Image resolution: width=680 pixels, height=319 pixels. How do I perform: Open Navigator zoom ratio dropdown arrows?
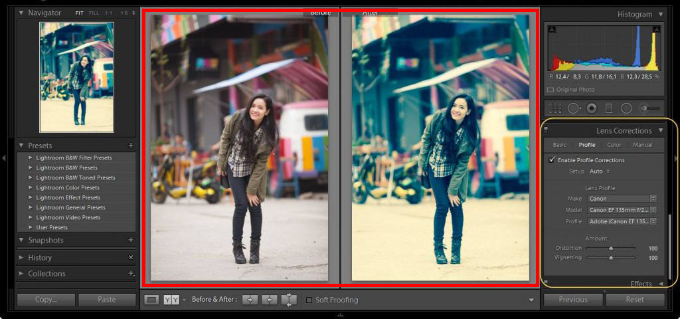point(133,13)
